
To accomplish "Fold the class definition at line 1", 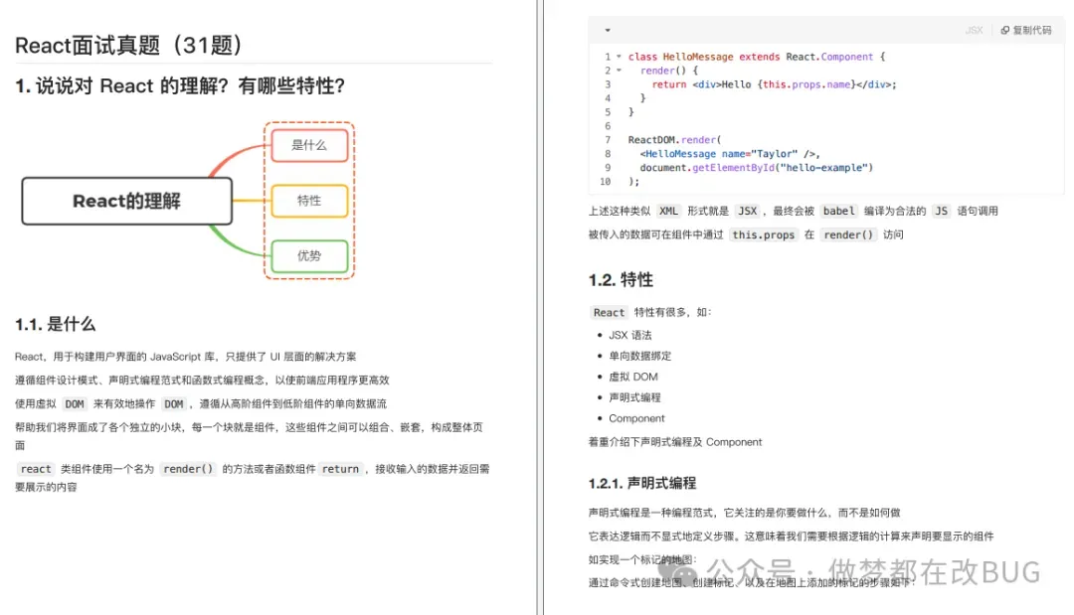I will pos(619,57).
